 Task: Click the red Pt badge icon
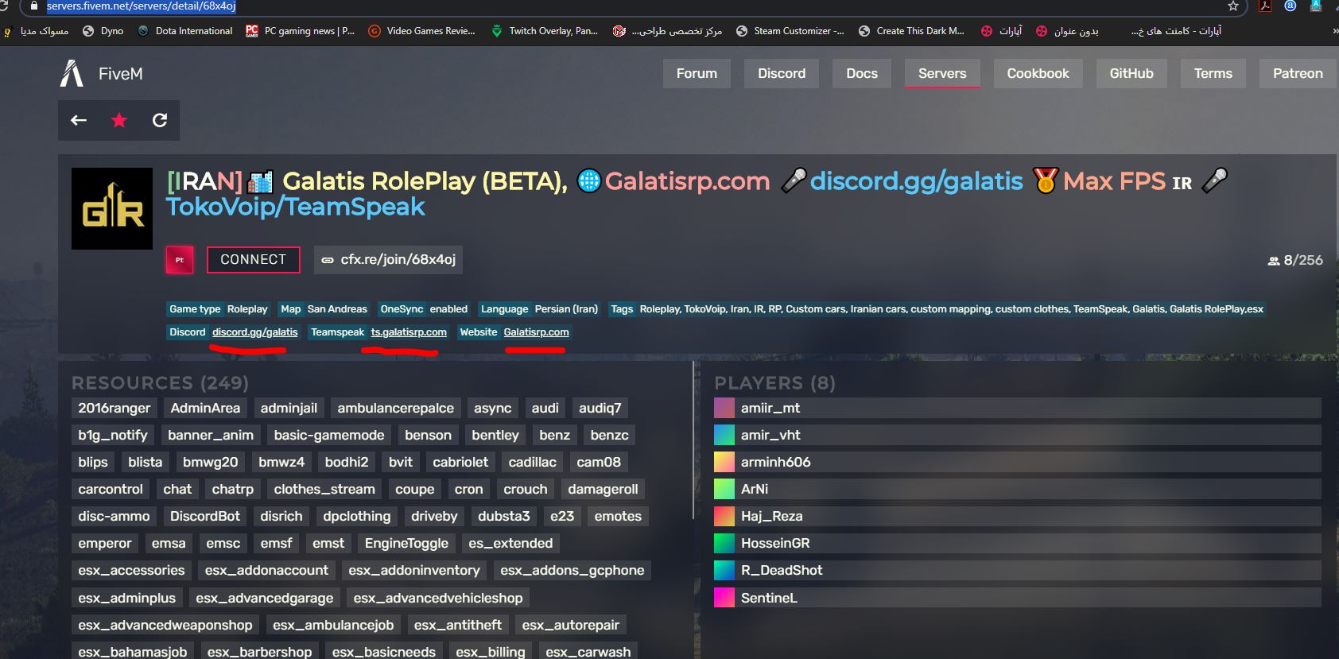pos(180,260)
